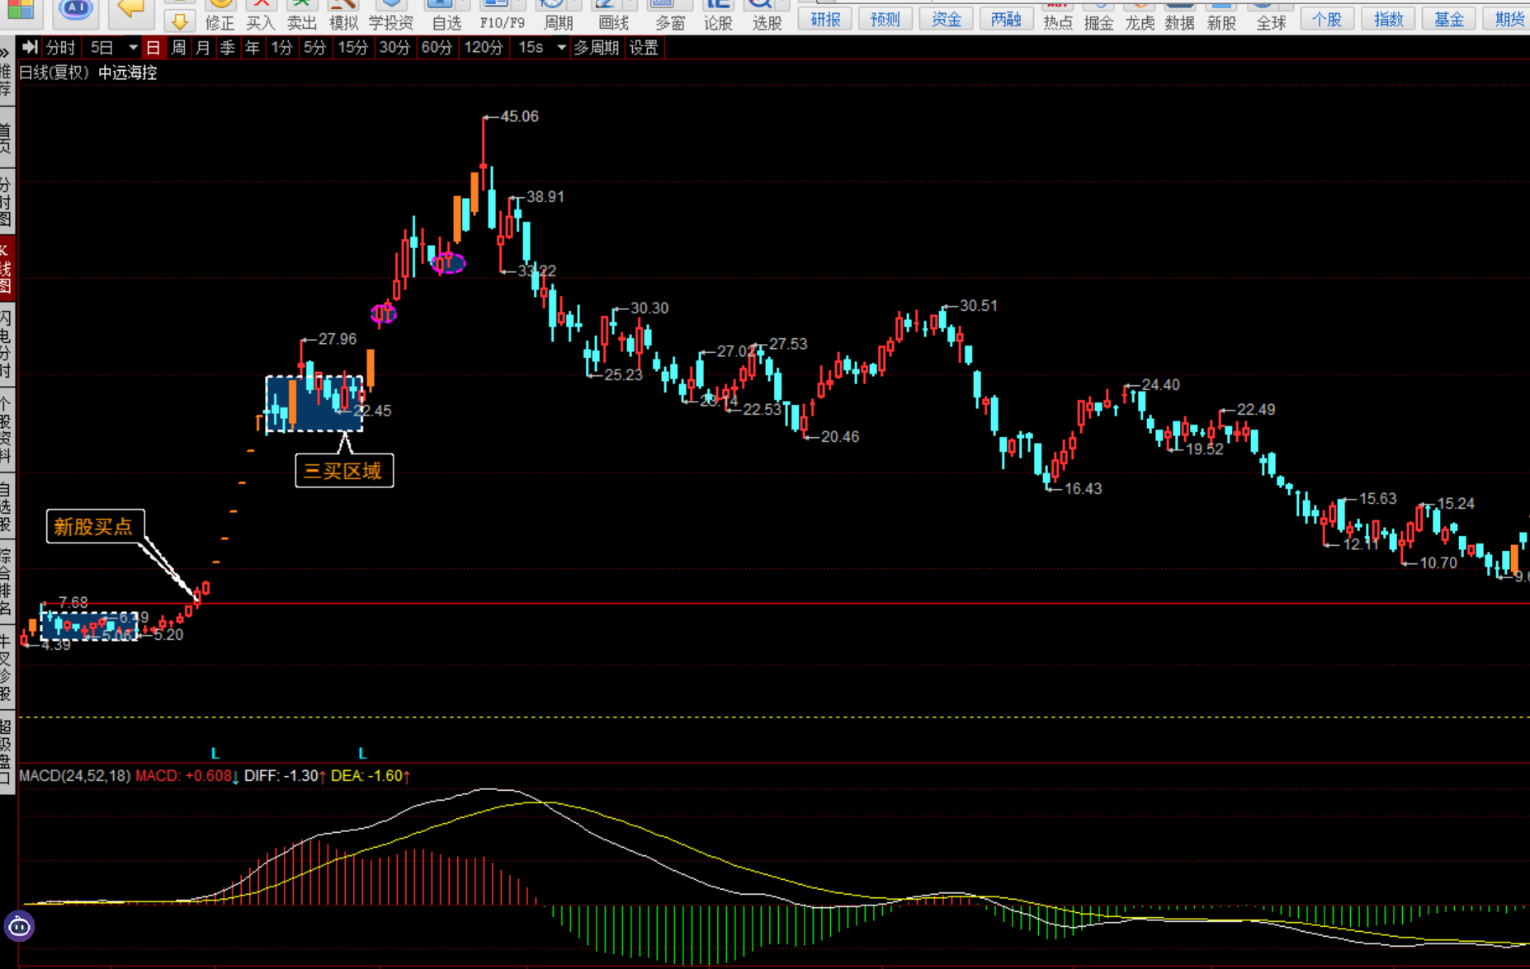Open the 个股资料 sidebar tab
The width and height of the screenshot is (1530, 969).
tap(7, 429)
